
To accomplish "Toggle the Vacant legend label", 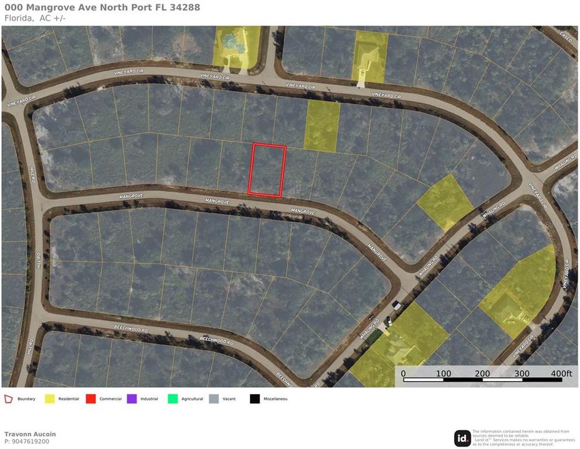I will [x=229, y=398].
